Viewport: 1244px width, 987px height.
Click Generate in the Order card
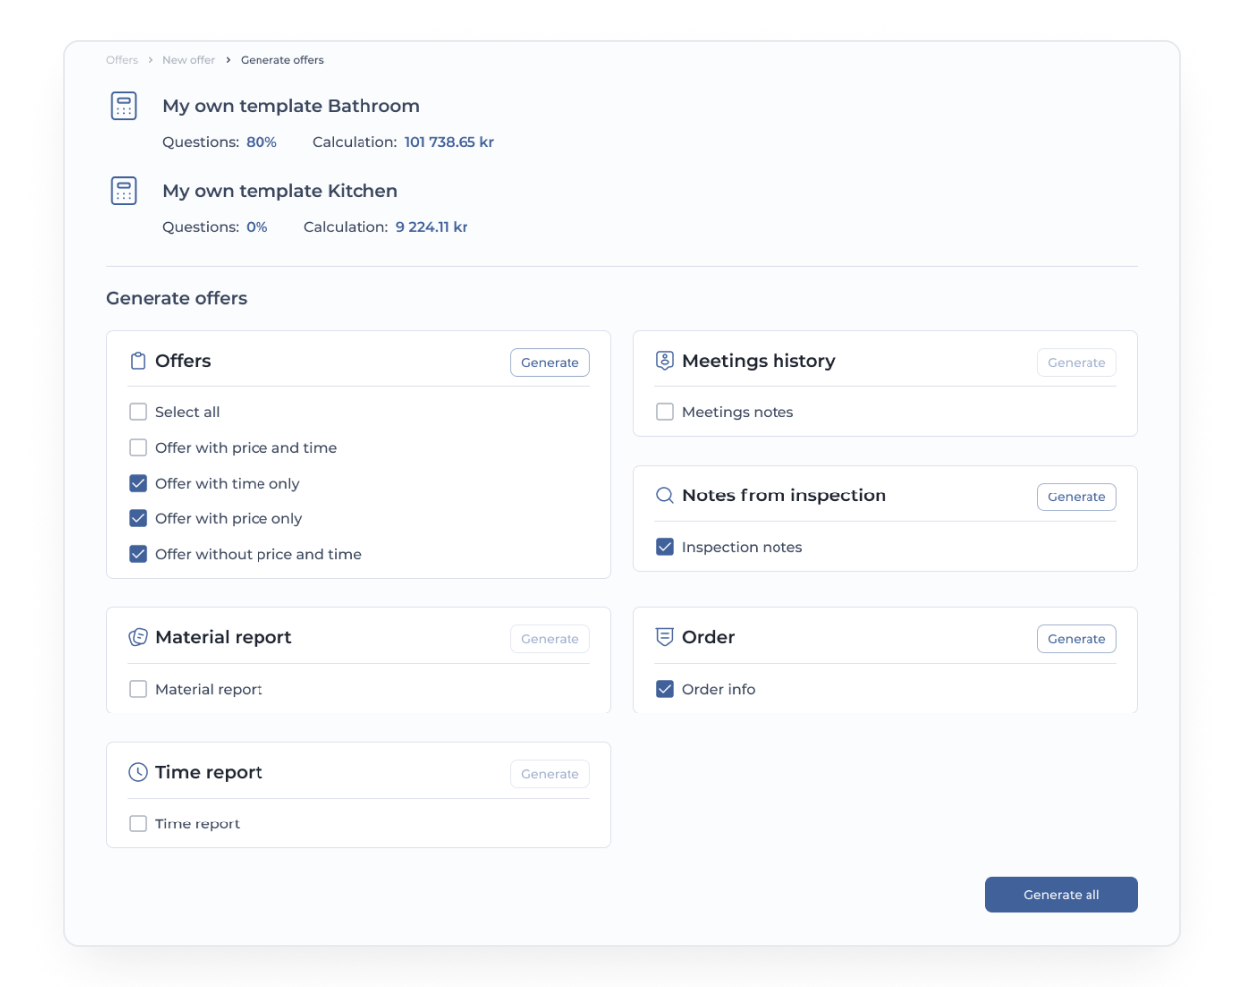pyautogui.click(x=1077, y=639)
